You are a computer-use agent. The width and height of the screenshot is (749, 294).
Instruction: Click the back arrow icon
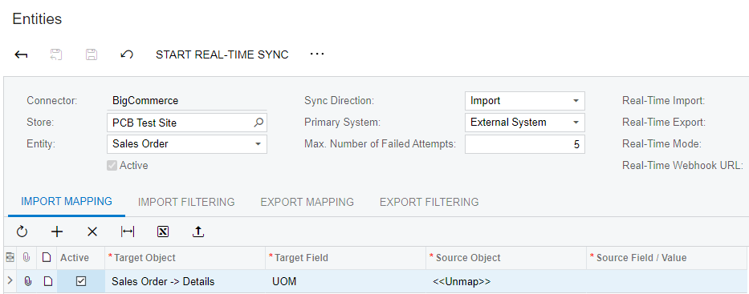pyautogui.click(x=21, y=54)
